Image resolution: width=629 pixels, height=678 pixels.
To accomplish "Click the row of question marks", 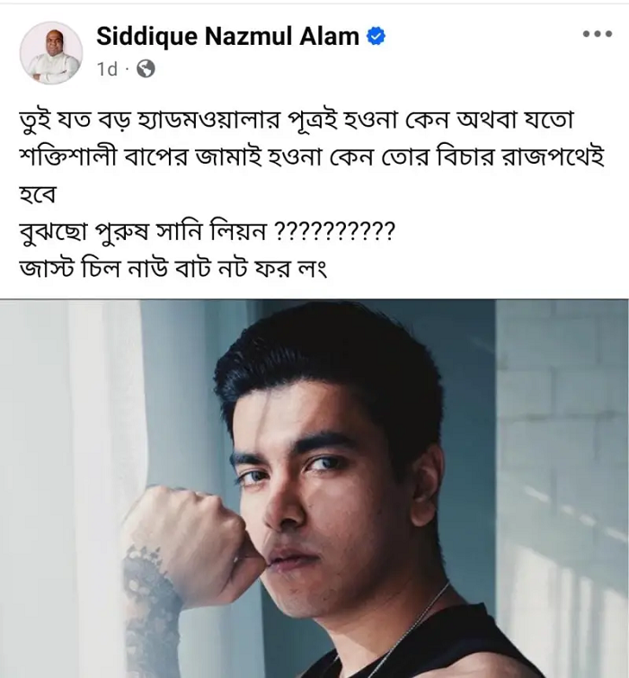I will (335, 231).
